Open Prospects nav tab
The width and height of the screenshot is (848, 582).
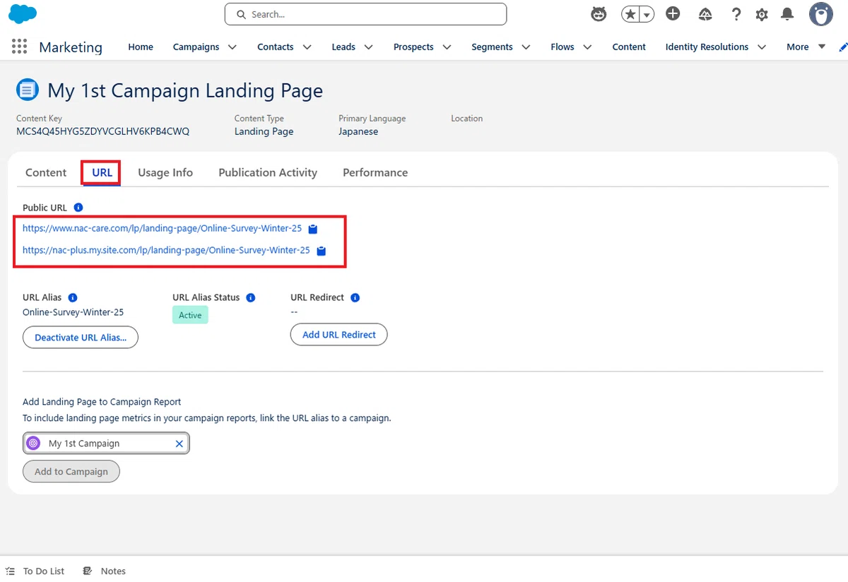click(413, 47)
